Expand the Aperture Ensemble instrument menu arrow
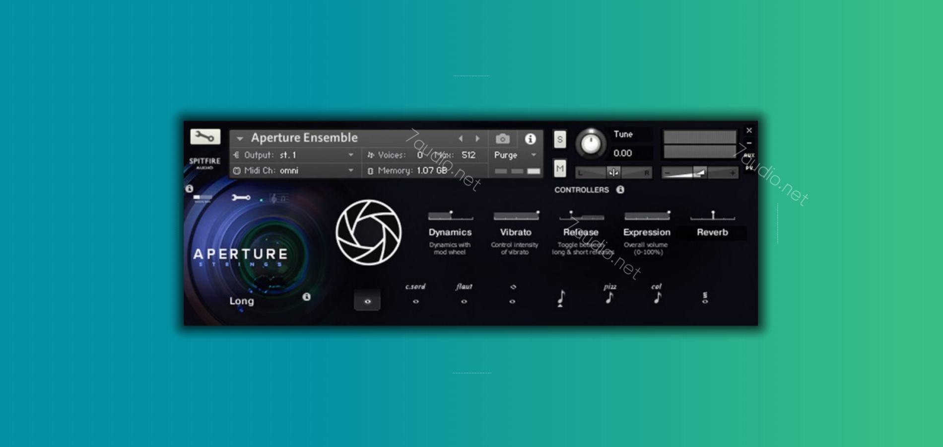Screen dimensions: 943x447 coord(240,139)
